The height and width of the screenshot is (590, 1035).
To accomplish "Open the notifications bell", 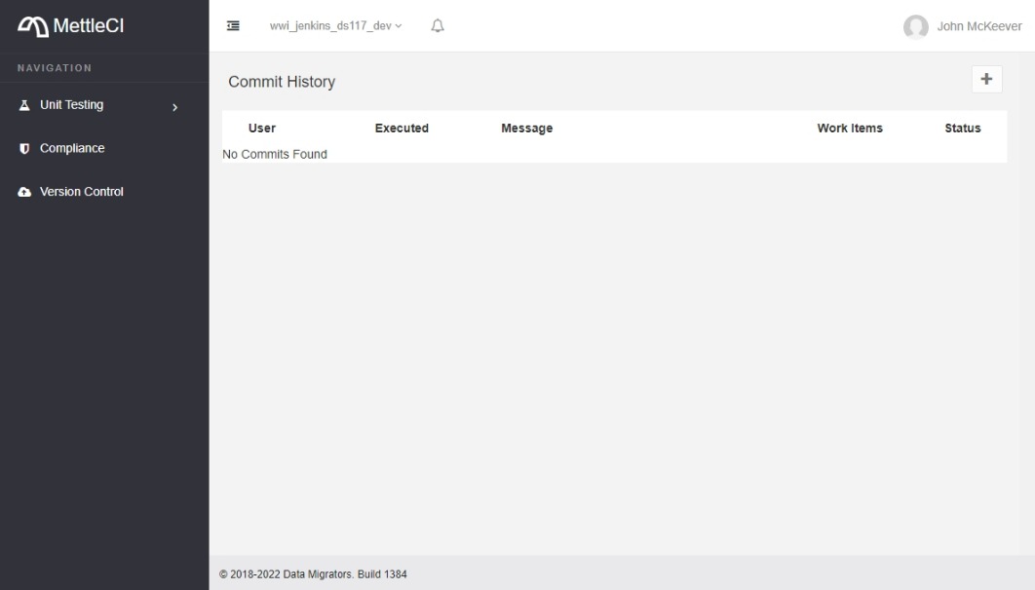I will pos(437,25).
